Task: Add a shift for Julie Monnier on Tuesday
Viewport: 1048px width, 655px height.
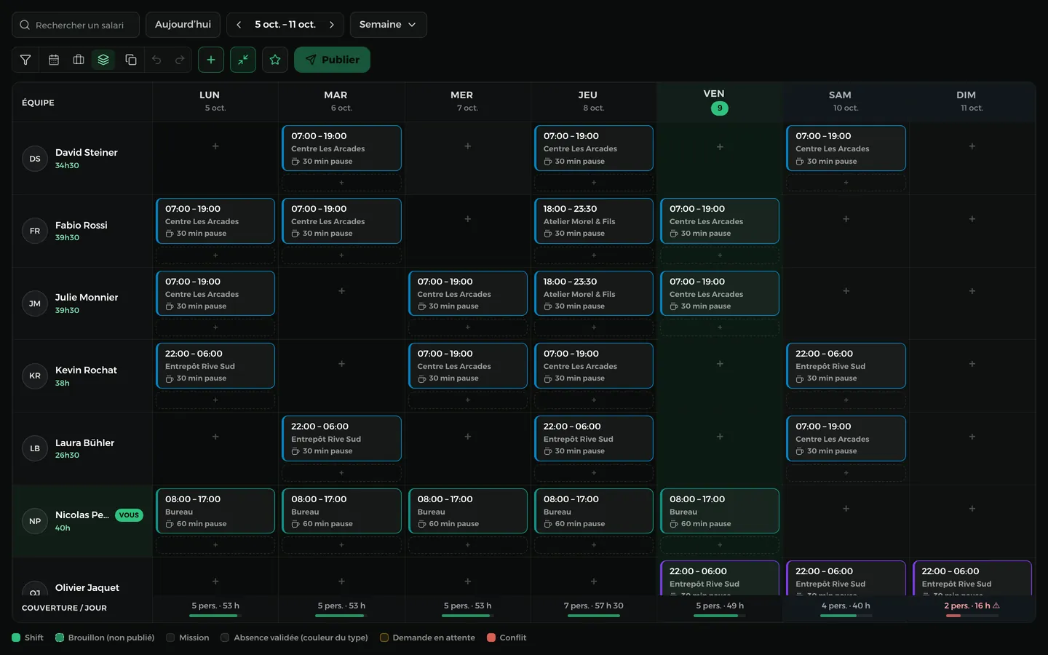Action: [x=341, y=291]
